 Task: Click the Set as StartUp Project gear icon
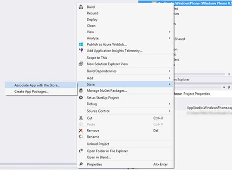(81, 98)
